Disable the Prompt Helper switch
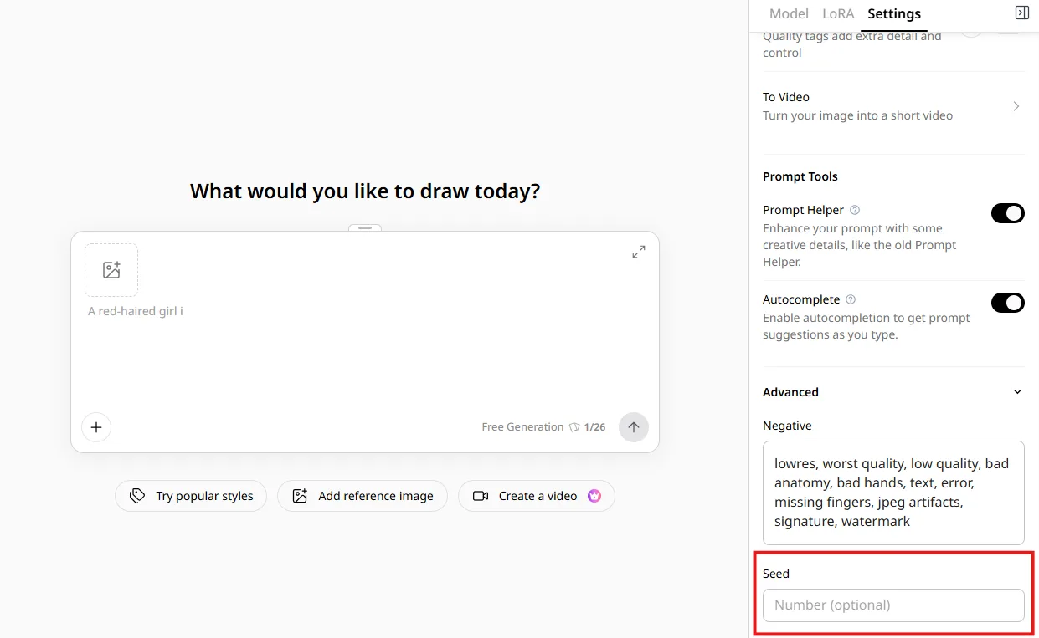The width and height of the screenshot is (1039, 638). tap(1008, 213)
